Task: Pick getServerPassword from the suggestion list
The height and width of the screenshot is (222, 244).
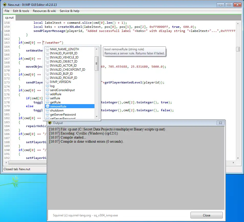Action: pos(70,115)
